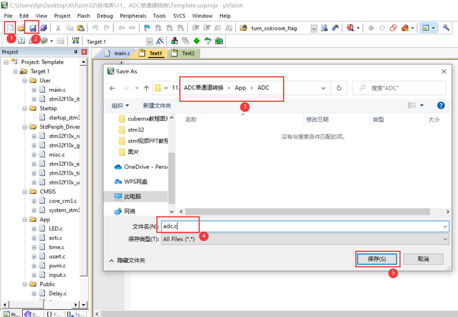Expand main.c node in Project tree

(34, 90)
